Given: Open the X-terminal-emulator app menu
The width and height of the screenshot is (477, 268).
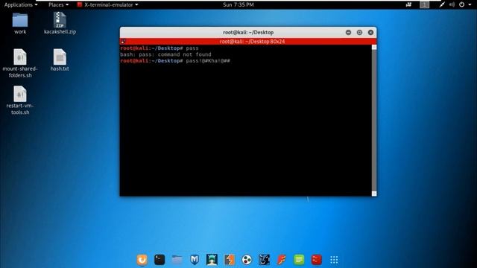Looking at the screenshot, I should (x=107, y=4).
